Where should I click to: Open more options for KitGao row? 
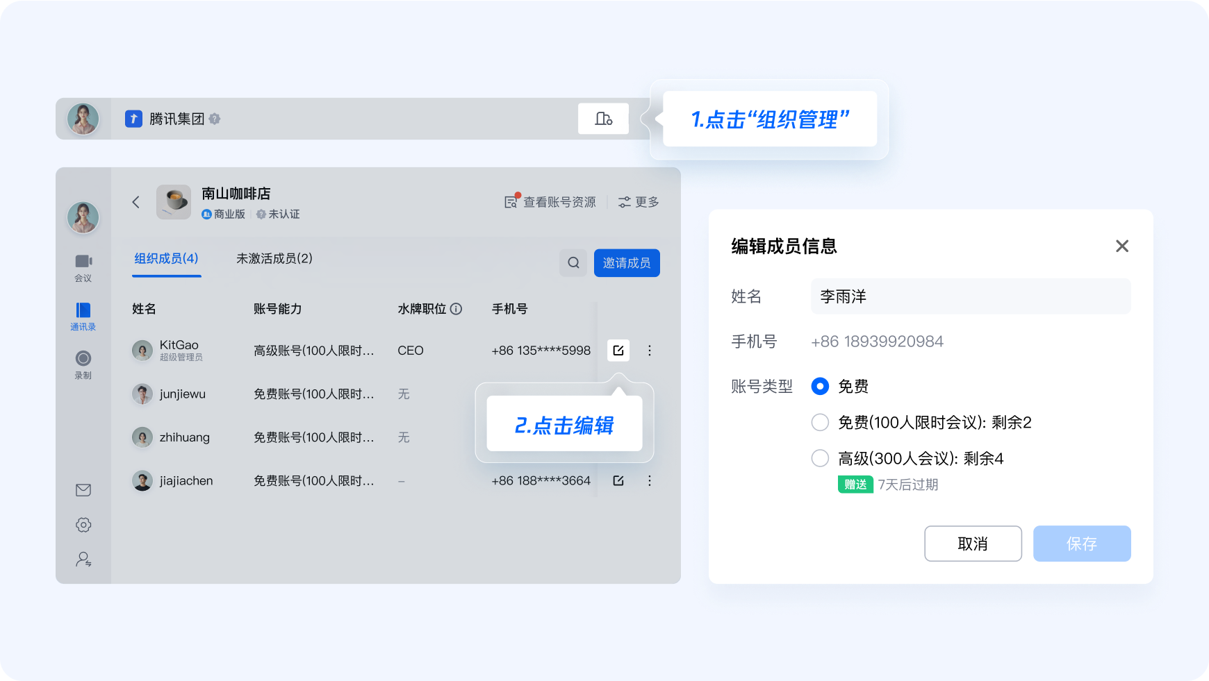pyautogui.click(x=650, y=351)
